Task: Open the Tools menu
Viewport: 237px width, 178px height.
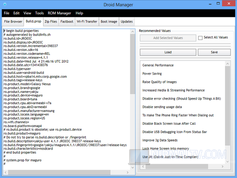Action: pyautogui.click(x=39, y=13)
